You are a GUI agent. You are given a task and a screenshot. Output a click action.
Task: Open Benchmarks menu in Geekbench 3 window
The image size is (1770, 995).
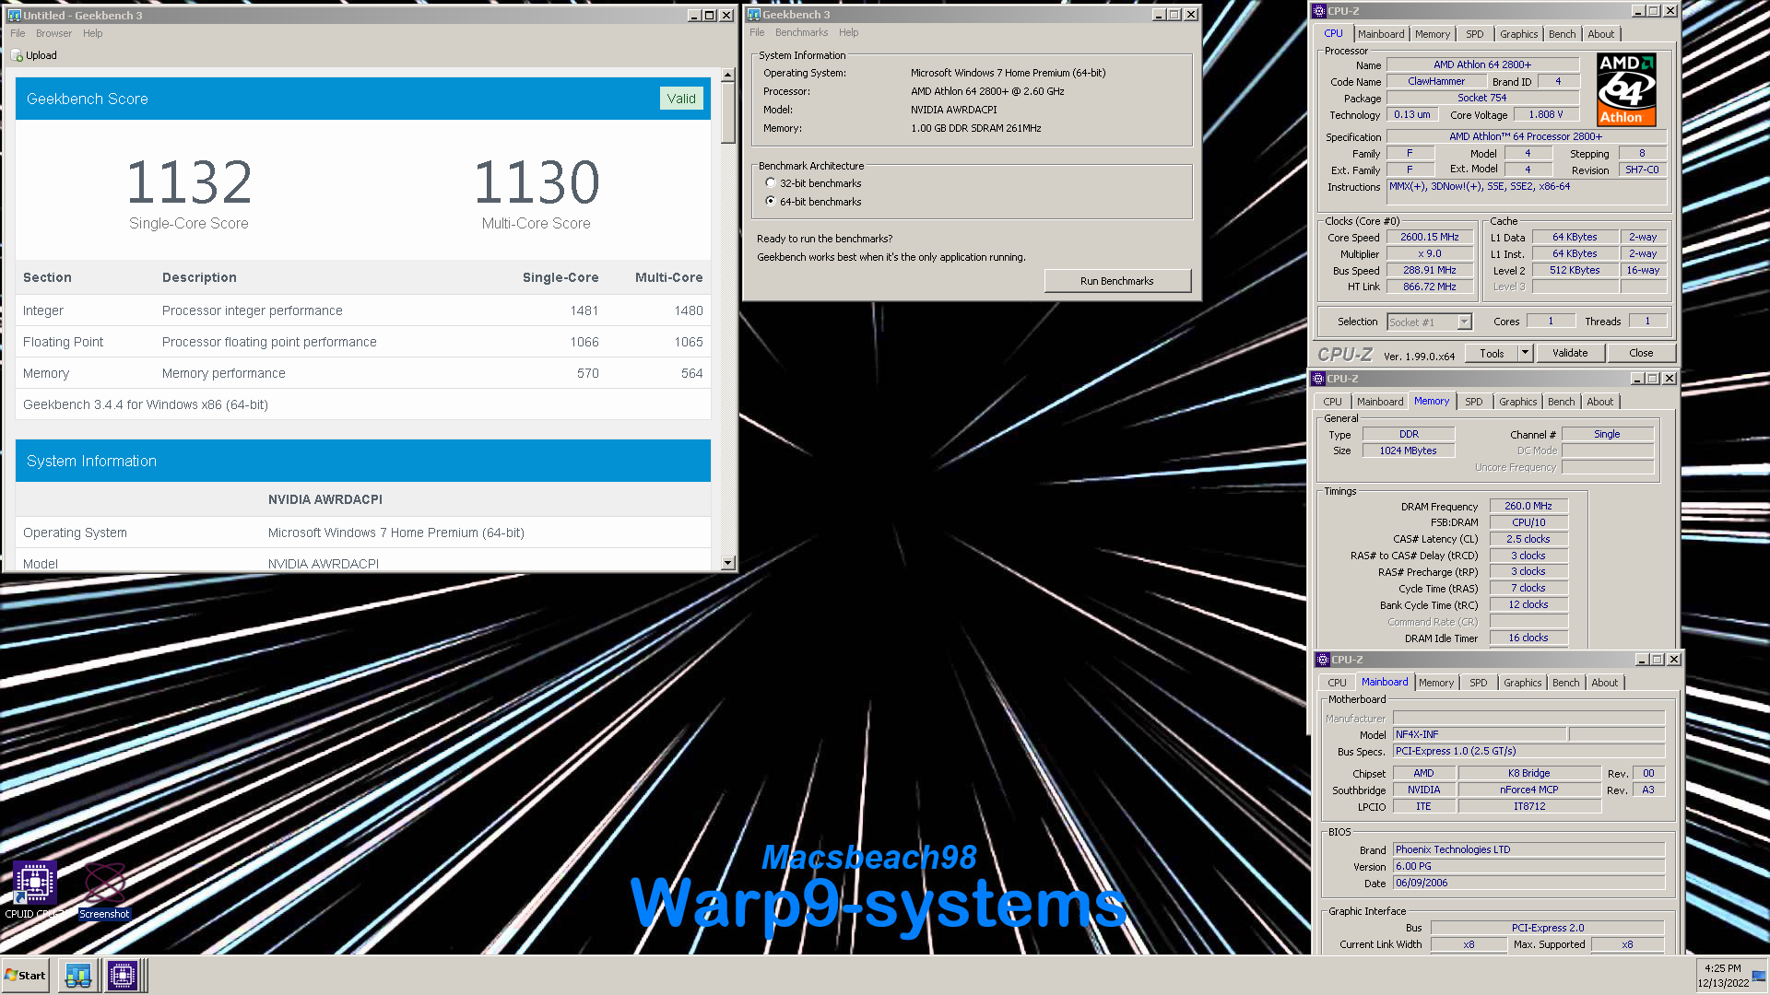pyautogui.click(x=801, y=32)
